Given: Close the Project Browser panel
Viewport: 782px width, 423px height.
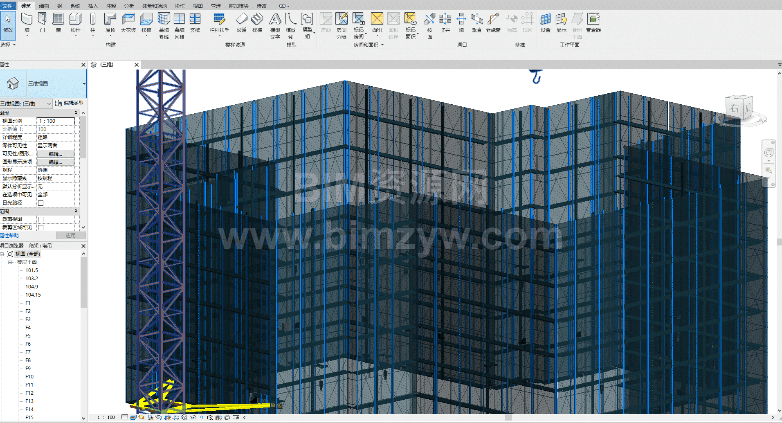Looking at the screenshot, I should click(x=83, y=246).
